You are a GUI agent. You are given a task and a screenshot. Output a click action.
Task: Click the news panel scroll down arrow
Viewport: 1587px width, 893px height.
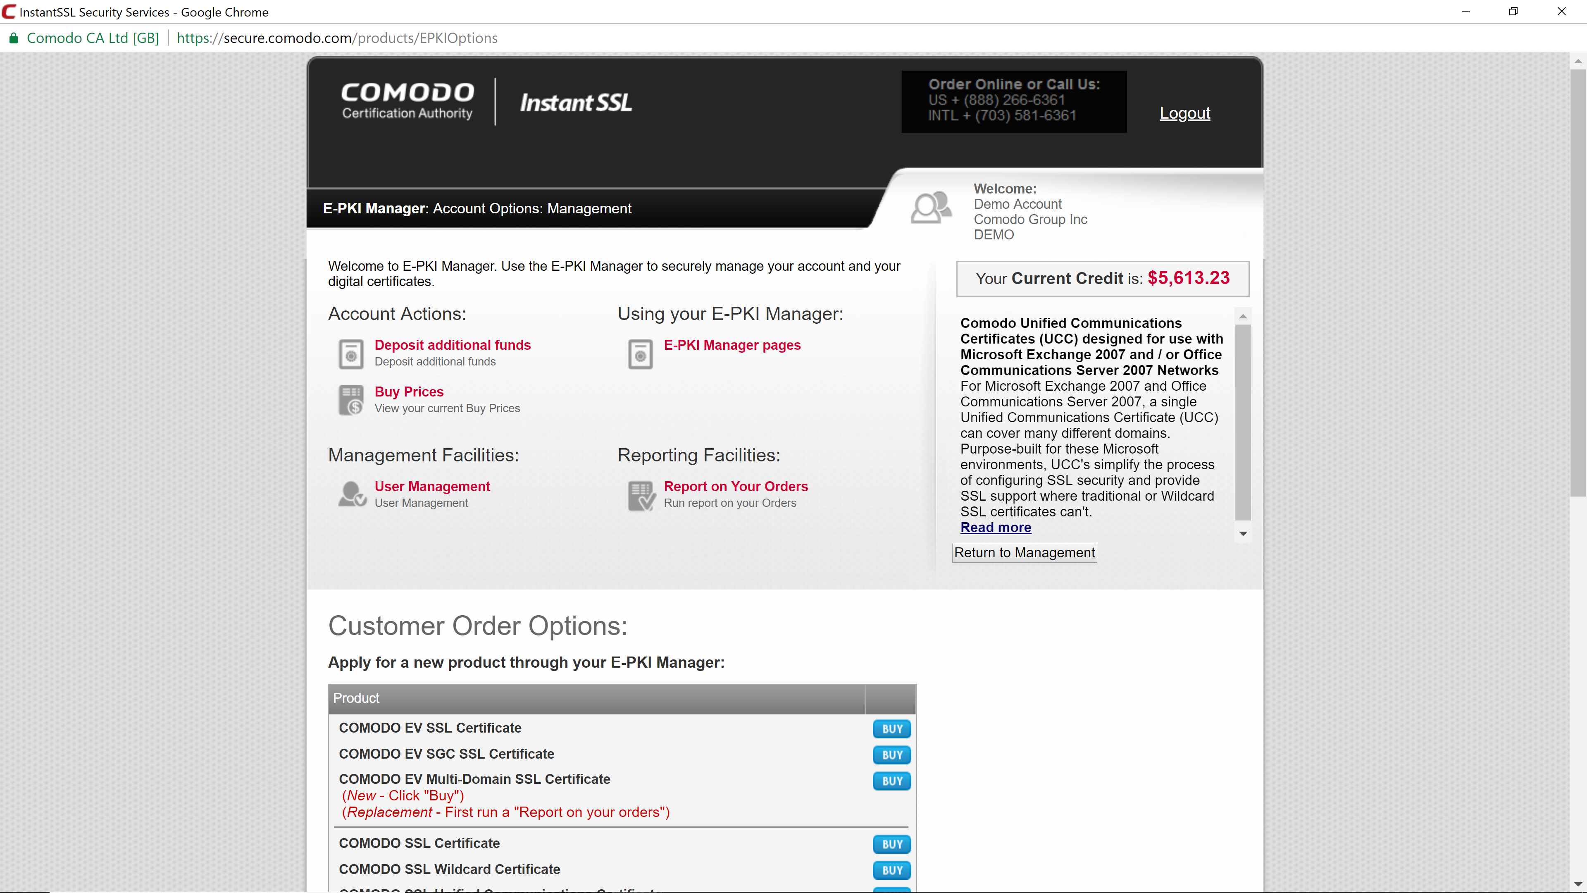tap(1243, 534)
